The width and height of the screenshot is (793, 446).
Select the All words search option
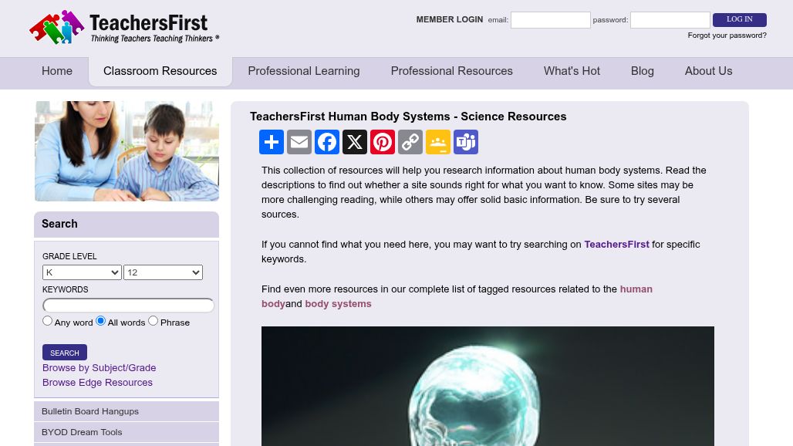(x=100, y=320)
